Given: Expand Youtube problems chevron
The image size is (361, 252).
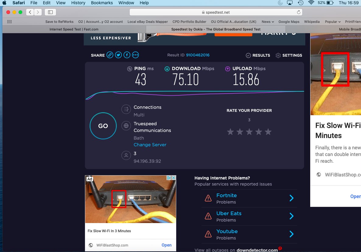Looking at the screenshot, I should point(292,234).
